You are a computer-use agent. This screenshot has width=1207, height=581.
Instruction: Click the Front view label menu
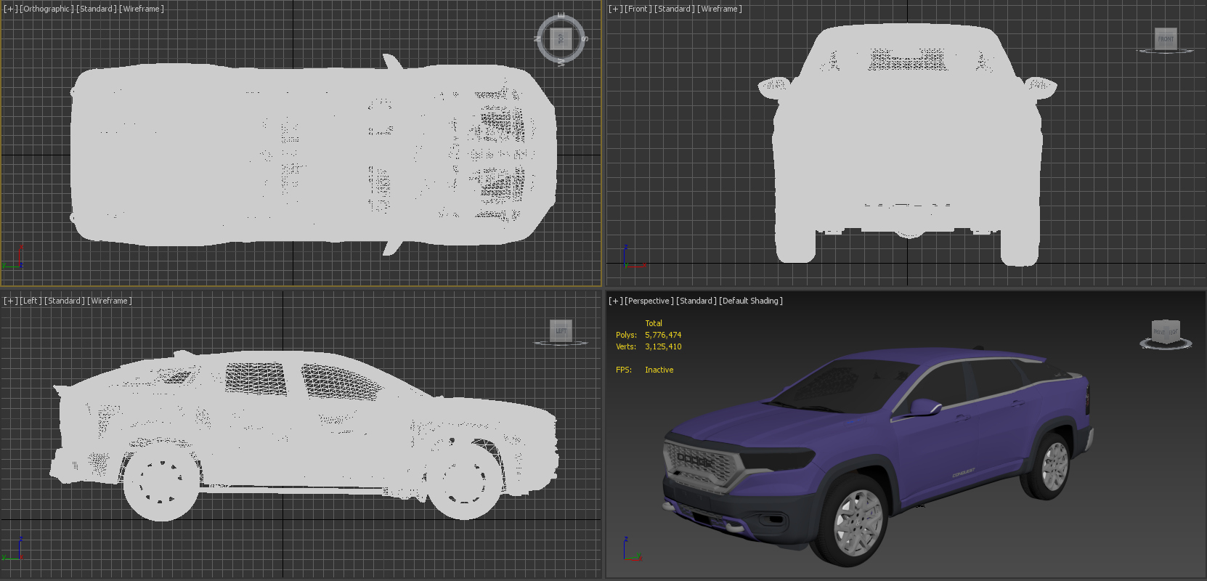pos(638,9)
